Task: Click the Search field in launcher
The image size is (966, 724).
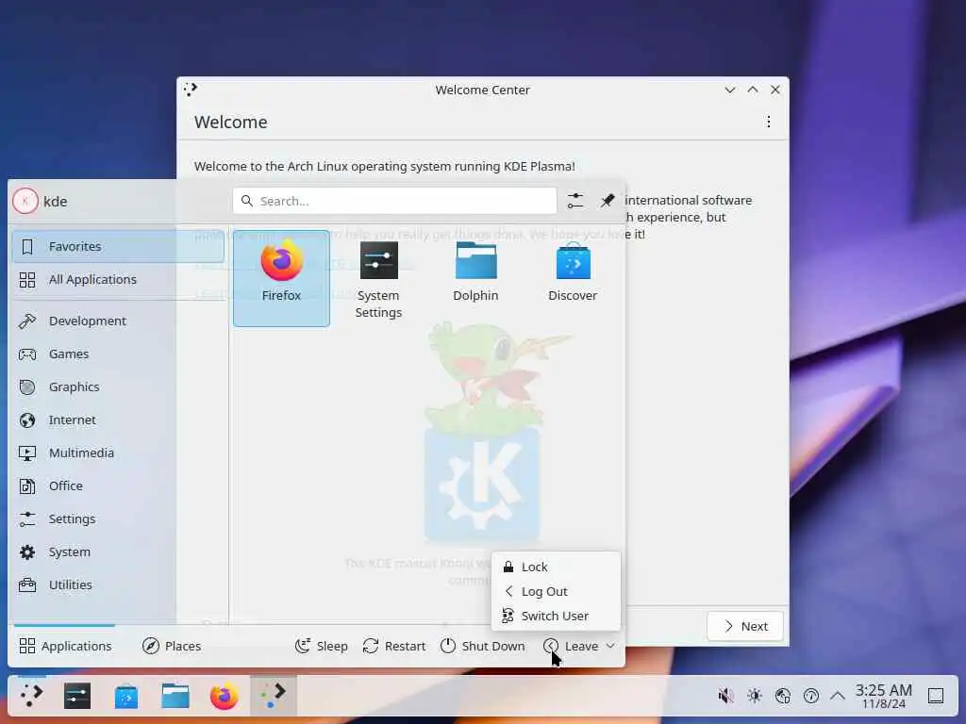Action: pos(394,201)
